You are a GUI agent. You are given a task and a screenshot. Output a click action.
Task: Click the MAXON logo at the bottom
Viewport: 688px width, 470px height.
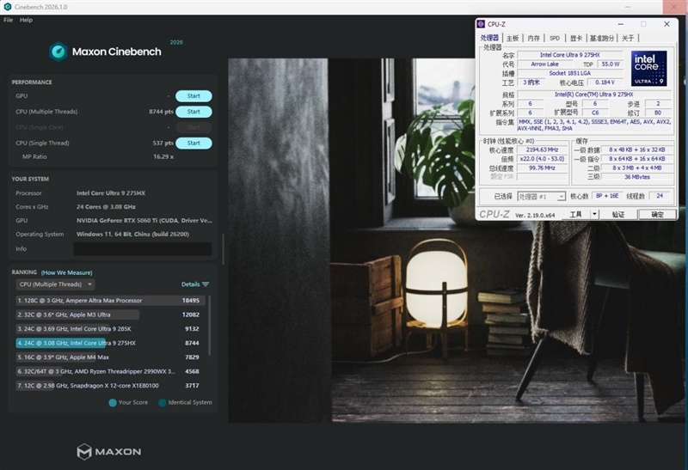pos(109,452)
